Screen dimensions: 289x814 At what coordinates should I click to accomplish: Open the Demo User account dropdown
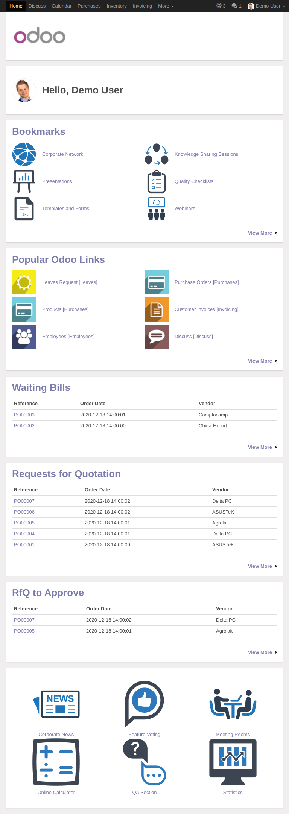[266, 6]
